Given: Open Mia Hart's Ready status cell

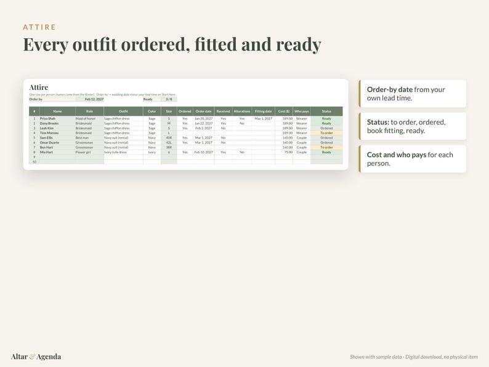Looking at the screenshot, I should (x=326, y=152).
